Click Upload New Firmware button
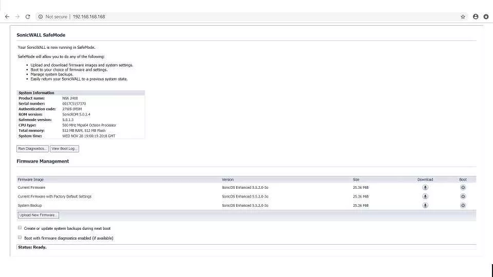Image resolution: width=493 pixels, height=277 pixels. pos(39,215)
